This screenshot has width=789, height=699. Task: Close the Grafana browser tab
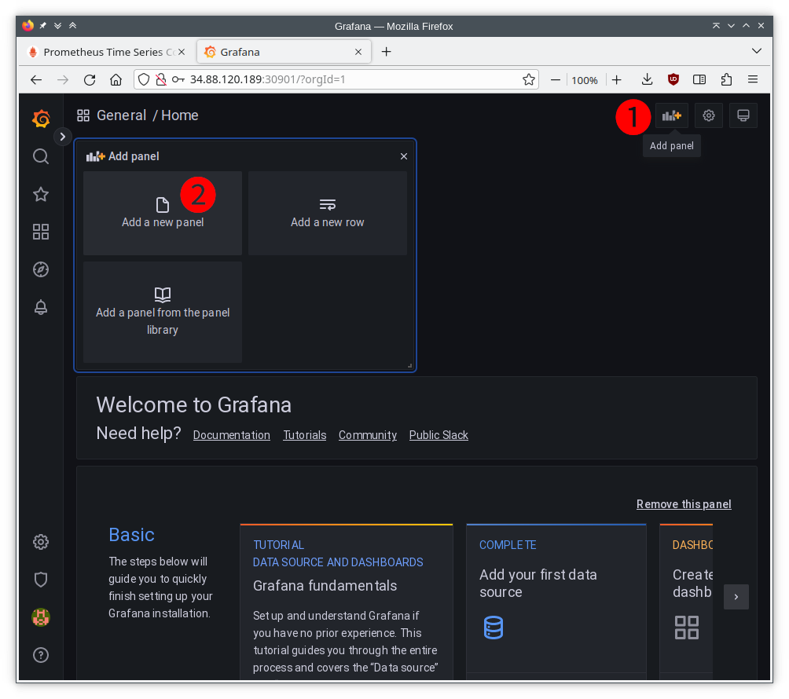358,52
